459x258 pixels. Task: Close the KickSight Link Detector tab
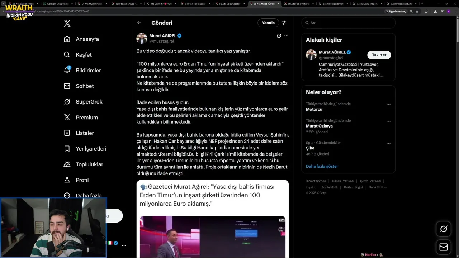click(x=72, y=4)
